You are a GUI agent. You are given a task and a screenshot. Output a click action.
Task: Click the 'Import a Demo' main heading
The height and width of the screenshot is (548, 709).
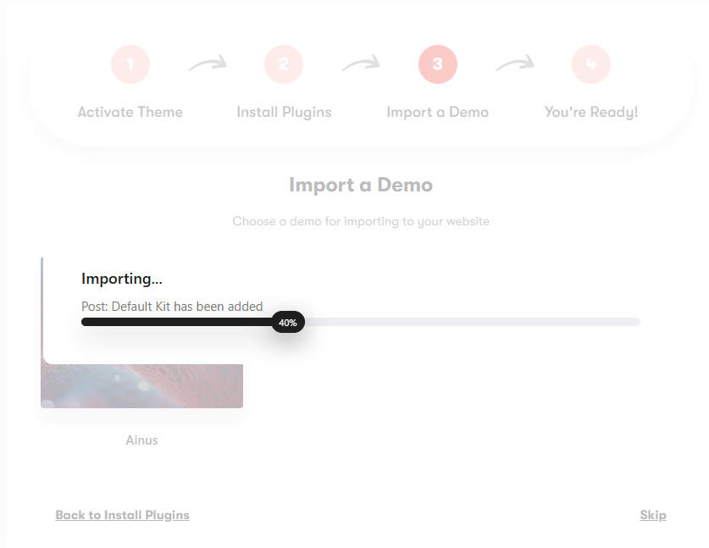click(x=361, y=185)
